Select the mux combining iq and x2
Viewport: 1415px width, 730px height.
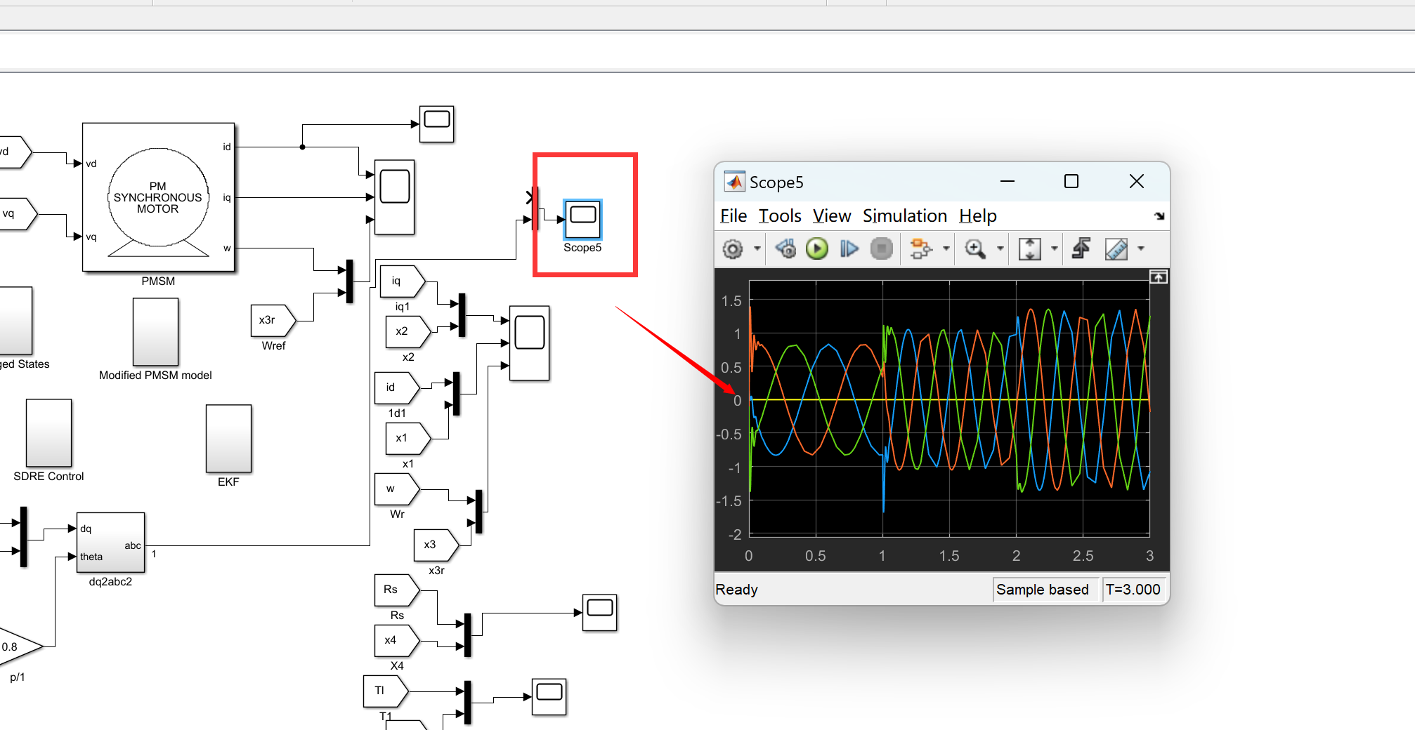(x=462, y=315)
